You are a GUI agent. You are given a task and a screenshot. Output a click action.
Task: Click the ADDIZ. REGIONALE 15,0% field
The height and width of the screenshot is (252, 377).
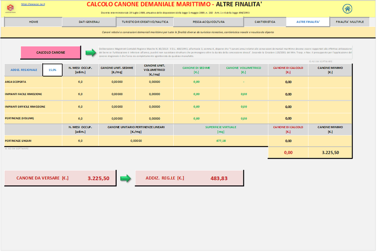tap(52, 70)
